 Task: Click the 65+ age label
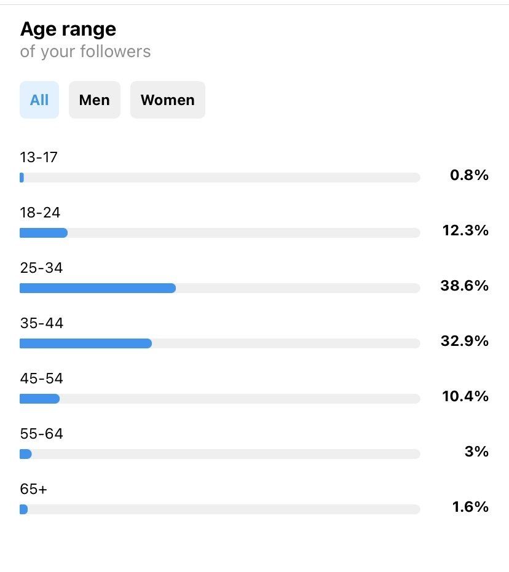[x=34, y=489]
